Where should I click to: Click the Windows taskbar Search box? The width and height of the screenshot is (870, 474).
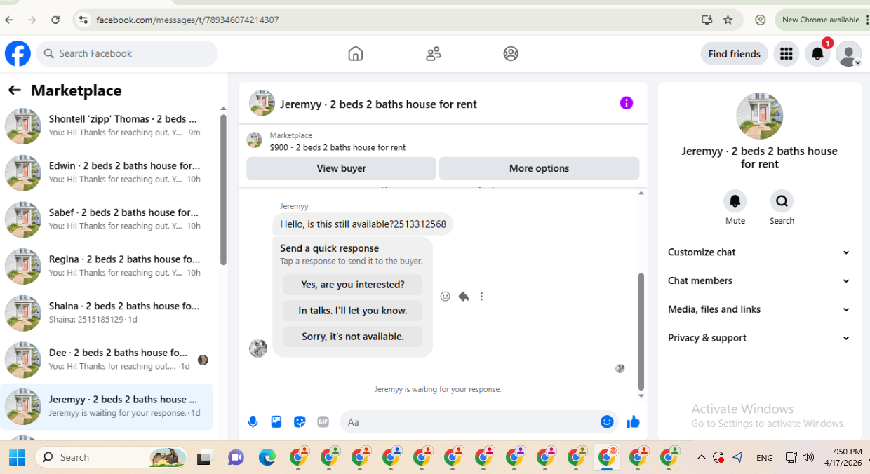[x=112, y=457]
